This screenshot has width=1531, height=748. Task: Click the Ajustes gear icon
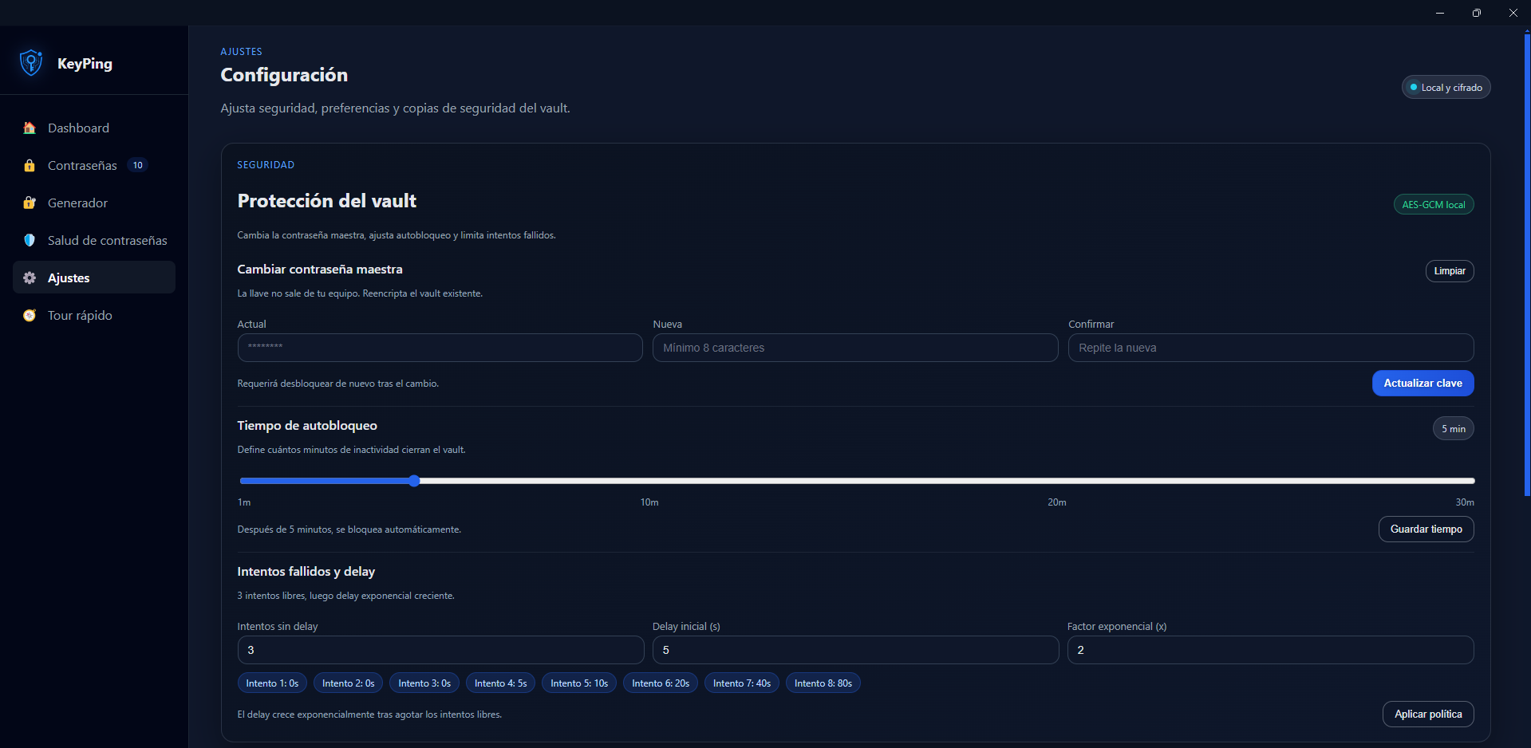pos(30,278)
